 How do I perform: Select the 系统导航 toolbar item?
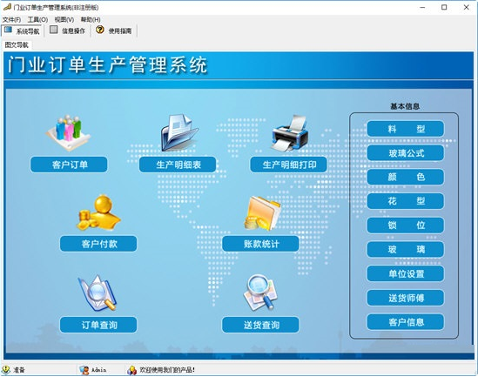(22, 30)
